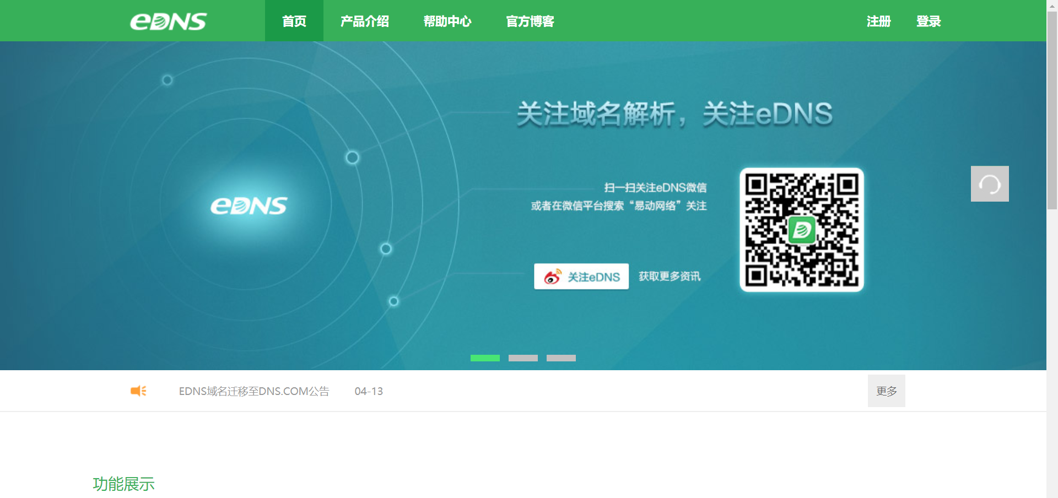The image size is (1058, 498).
Task: Open the 产品介绍 menu item
Action: (365, 21)
